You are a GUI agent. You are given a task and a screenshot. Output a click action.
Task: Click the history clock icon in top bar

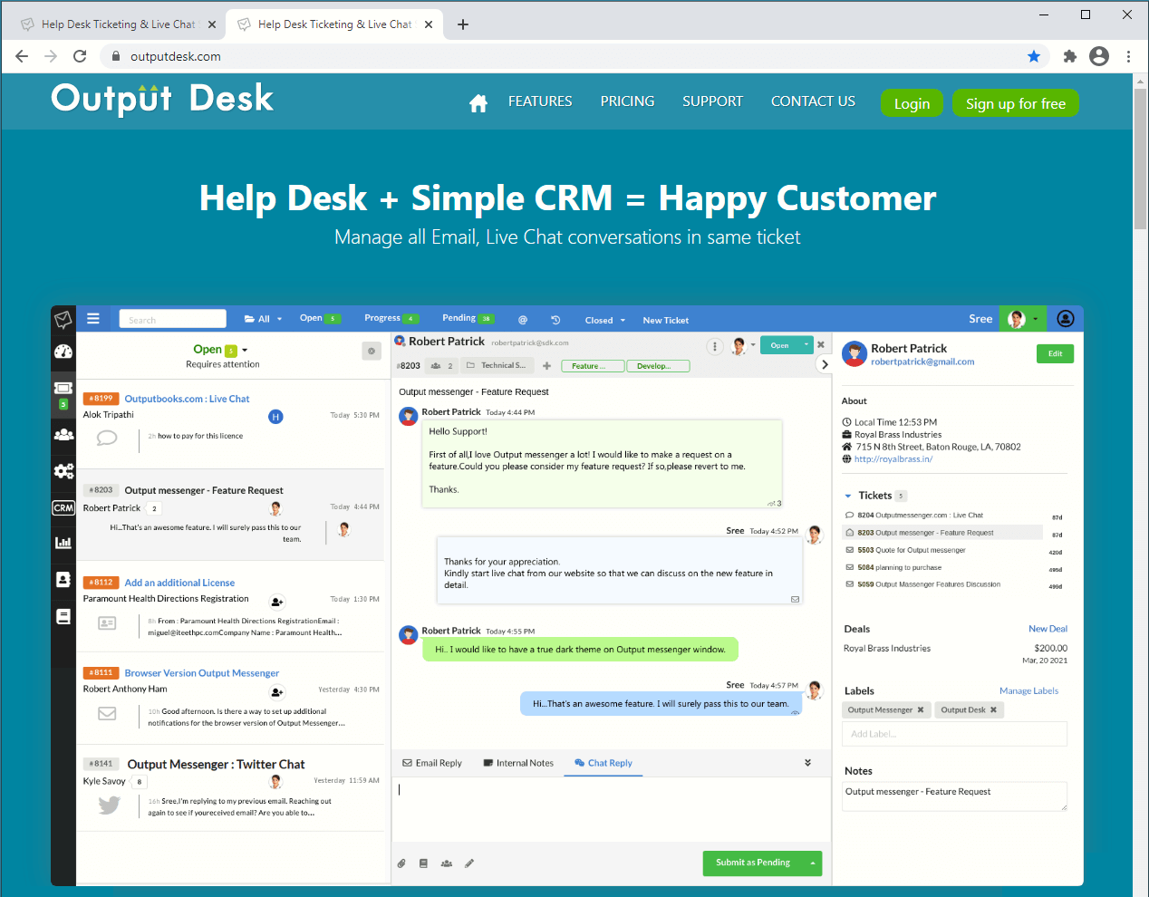click(555, 320)
